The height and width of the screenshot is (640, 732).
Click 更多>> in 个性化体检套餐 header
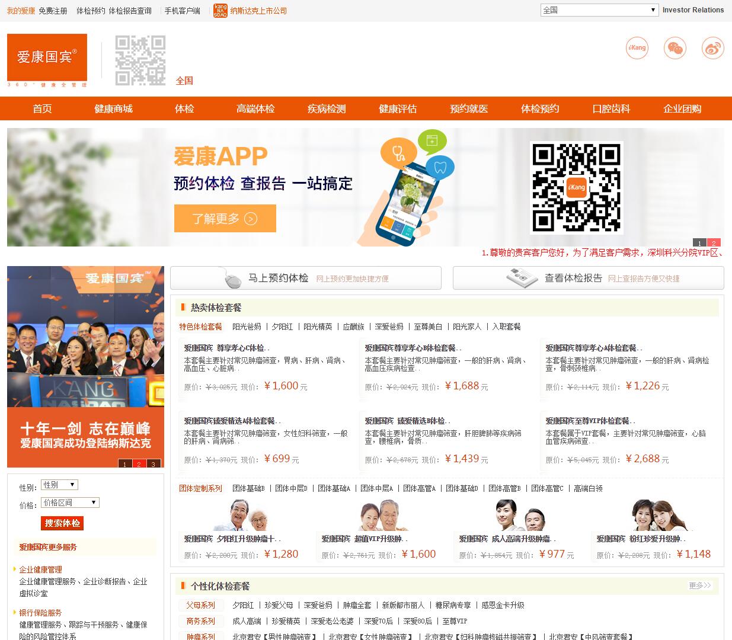tap(700, 585)
